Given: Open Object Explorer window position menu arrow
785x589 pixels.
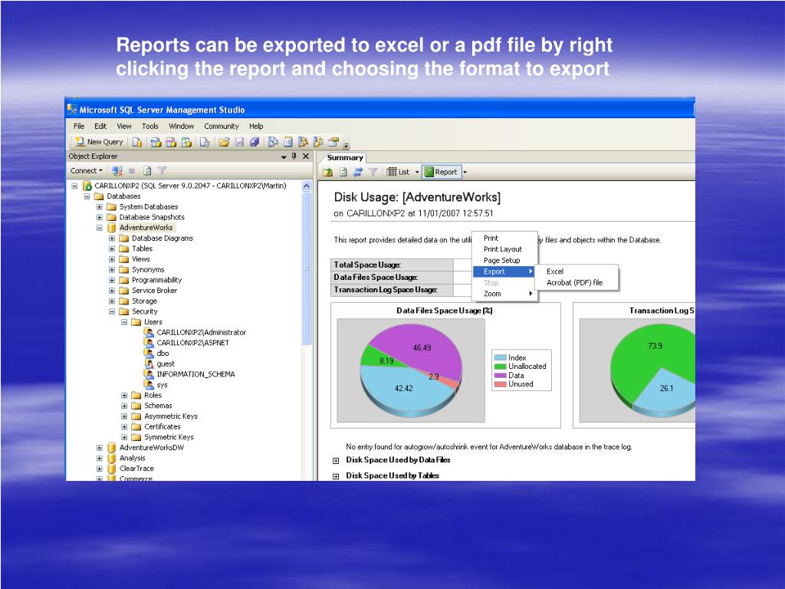Looking at the screenshot, I should (284, 156).
